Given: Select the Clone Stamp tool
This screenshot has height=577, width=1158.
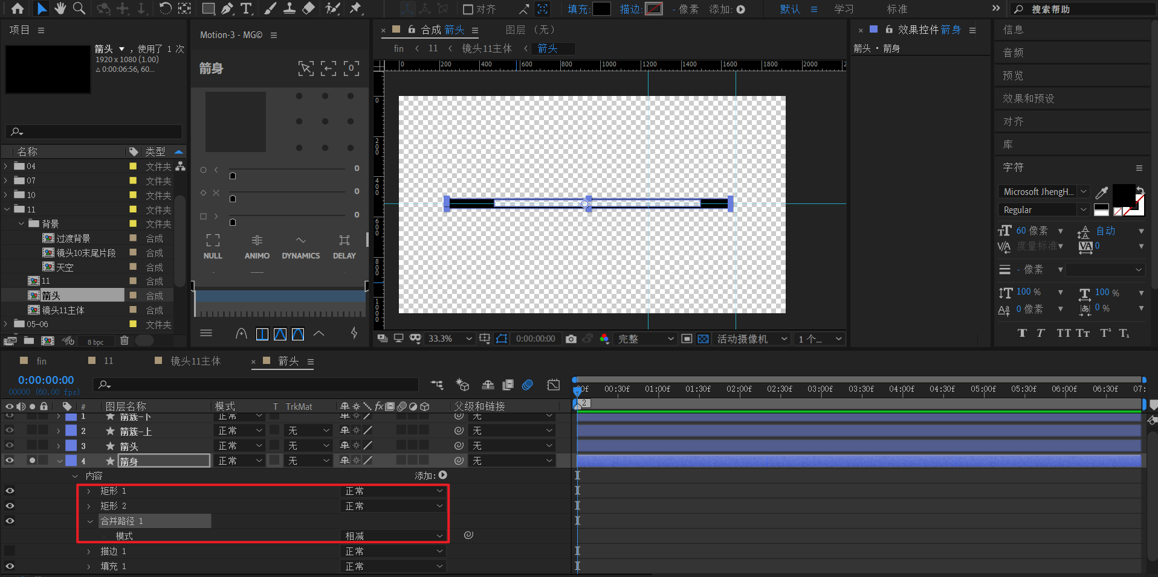Looking at the screenshot, I should coord(289,8).
